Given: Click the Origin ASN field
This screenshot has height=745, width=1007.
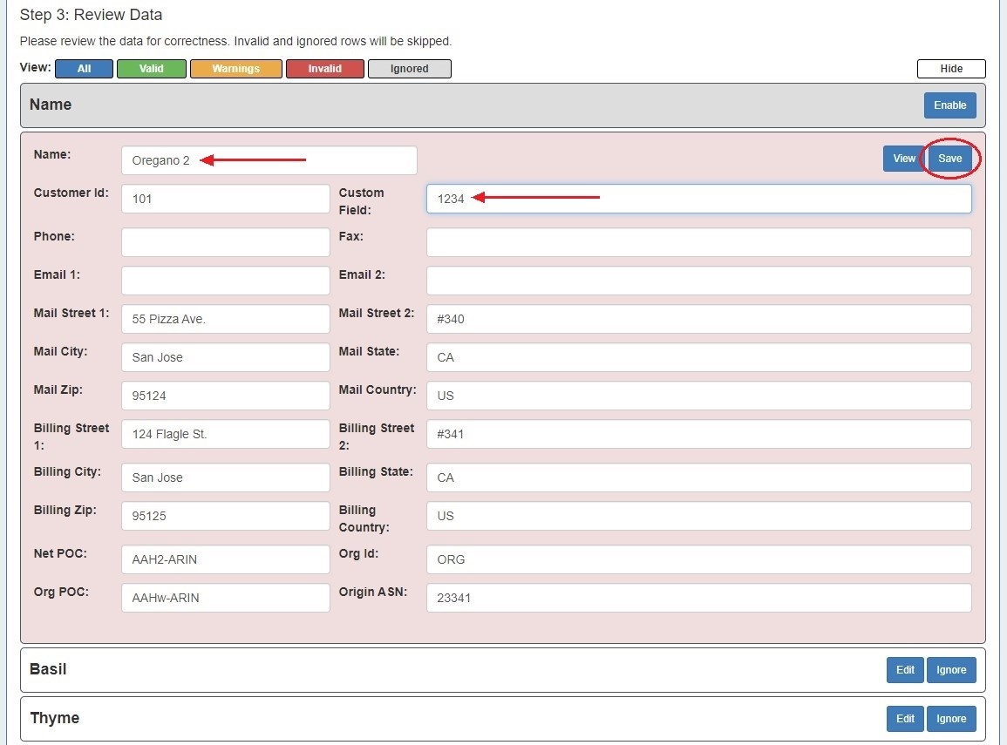Looking at the screenshot, I should pyautogui.click(x=698, y=598).
